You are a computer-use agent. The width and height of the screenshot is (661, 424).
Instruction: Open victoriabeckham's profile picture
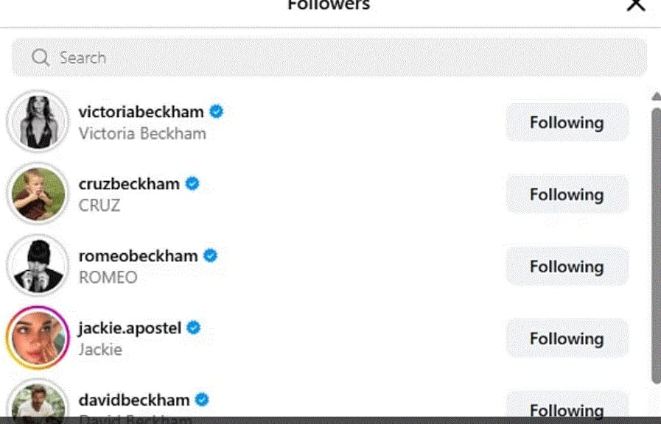pos(38,121)
